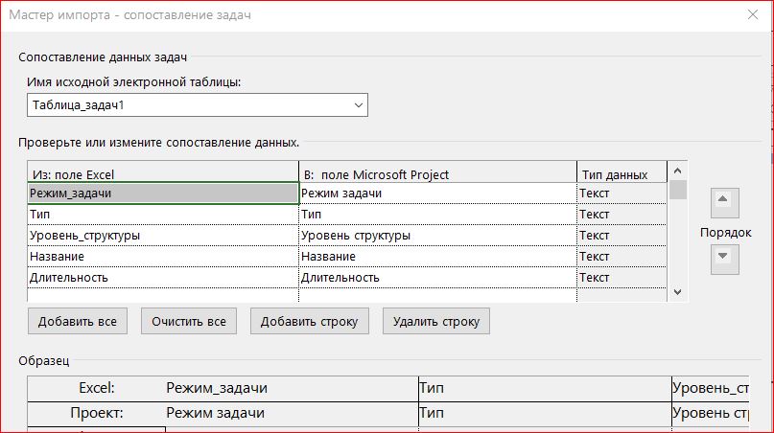The image size is (774, 433).
Task: Select the «Уровень_структуры» Excel field cell
Action: click(162, 236)
